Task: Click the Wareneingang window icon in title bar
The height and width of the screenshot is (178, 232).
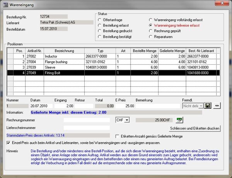Action: click(x=5, y=3)
